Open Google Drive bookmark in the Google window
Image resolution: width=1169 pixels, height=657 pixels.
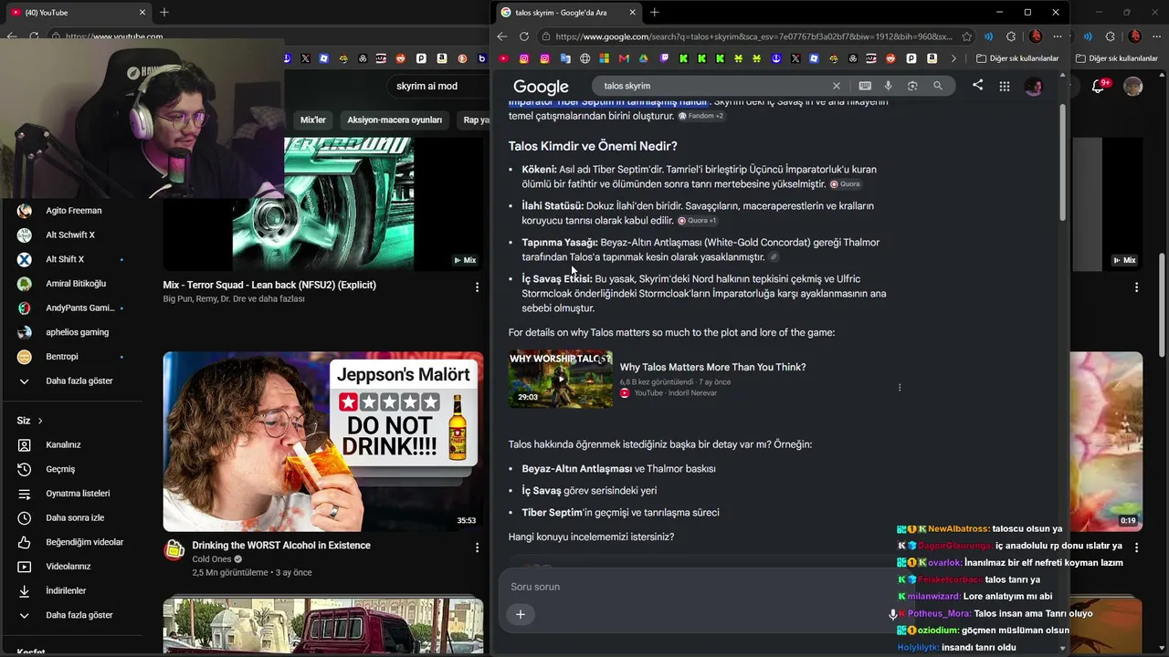[644, 58]
